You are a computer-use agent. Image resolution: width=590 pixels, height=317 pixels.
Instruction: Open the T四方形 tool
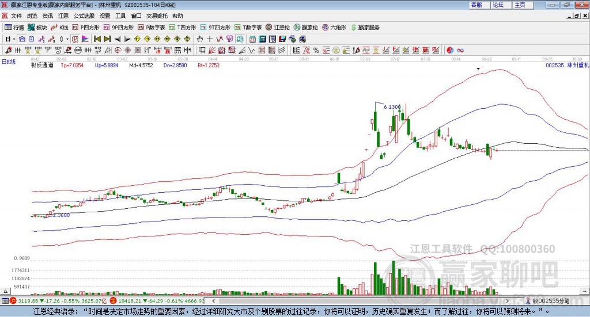(x=183, y=28)
